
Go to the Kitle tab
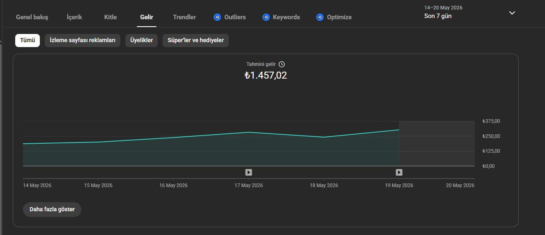(x=110, y=17)
